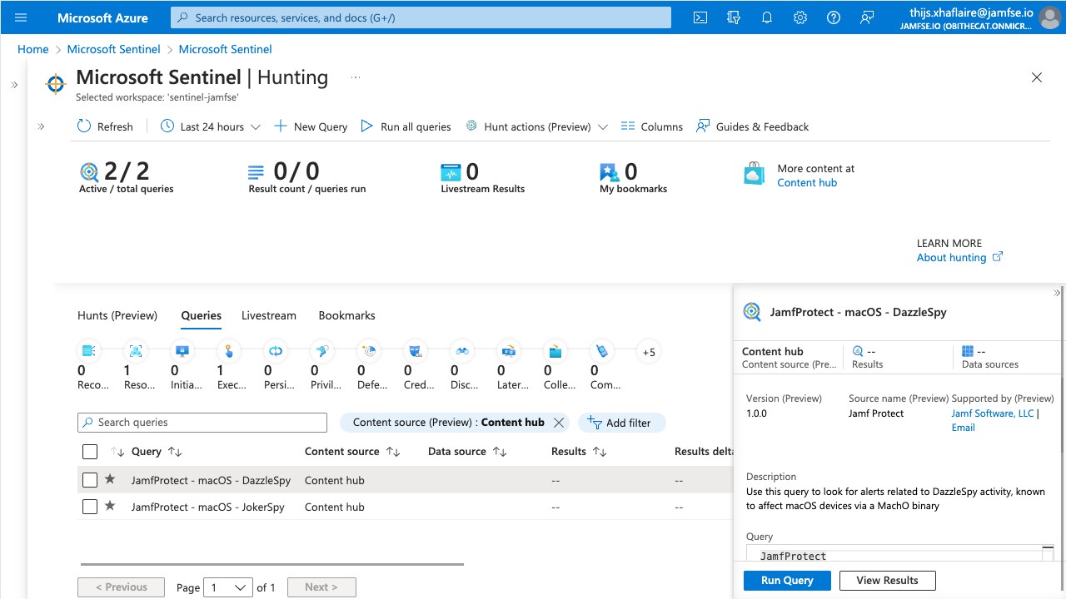Check the select-all queries checkbox
1066x599 pixels.
(x=90, y=452)
